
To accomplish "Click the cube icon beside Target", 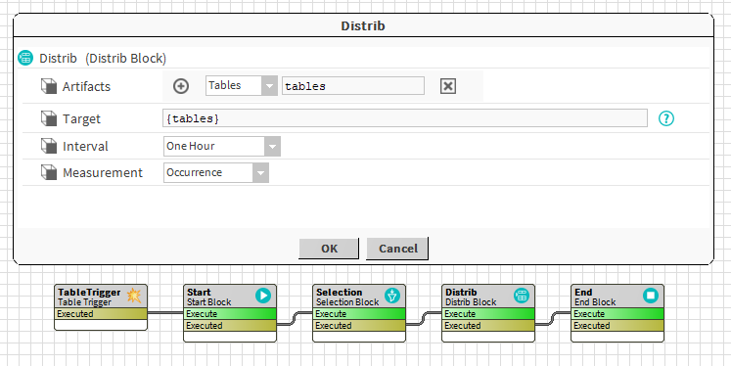I will pos(49,118).
